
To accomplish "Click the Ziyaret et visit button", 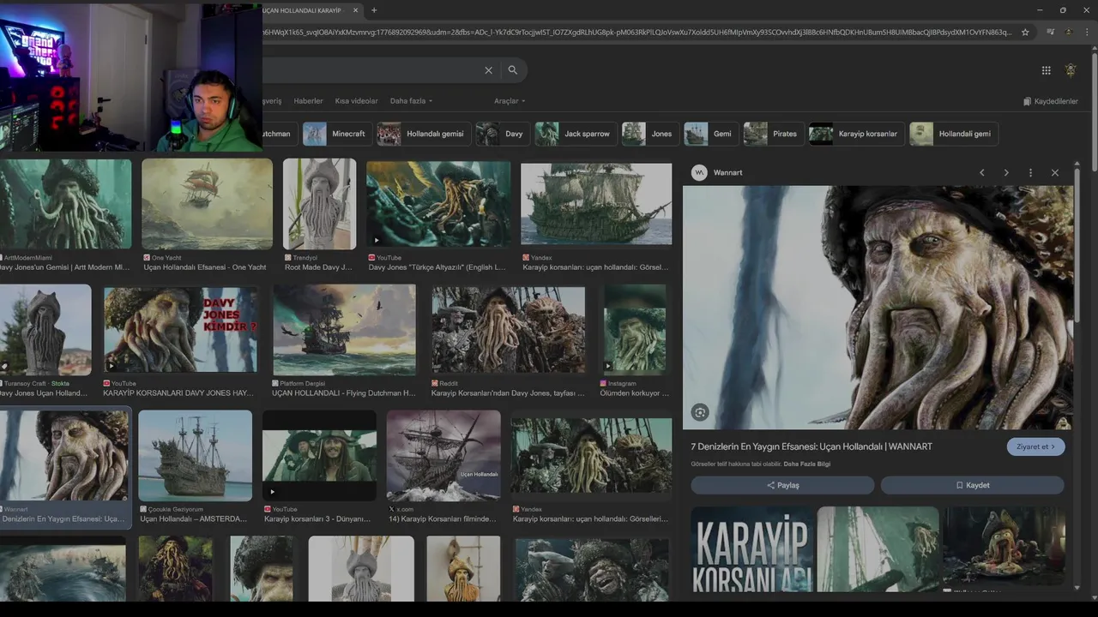I will 1035,446.
